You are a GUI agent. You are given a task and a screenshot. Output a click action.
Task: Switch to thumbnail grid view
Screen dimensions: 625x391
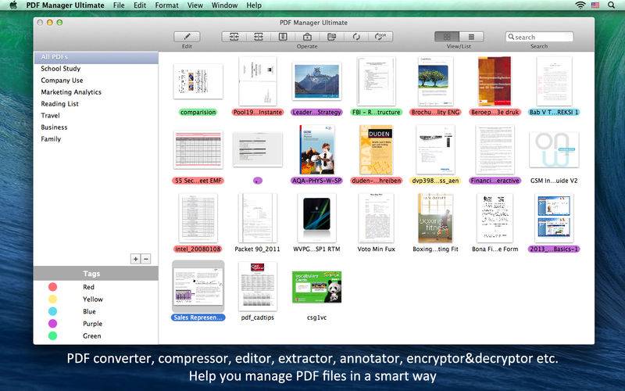point(447,37)
